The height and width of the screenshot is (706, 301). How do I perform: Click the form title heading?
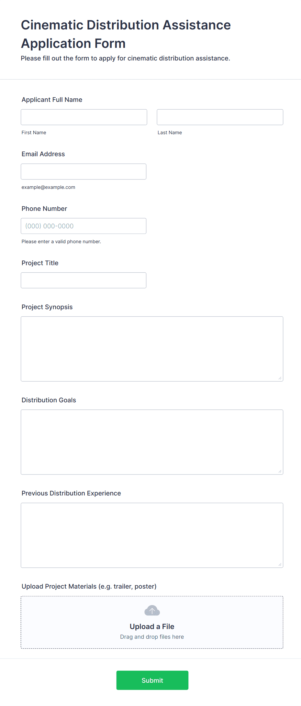[126, 34]
